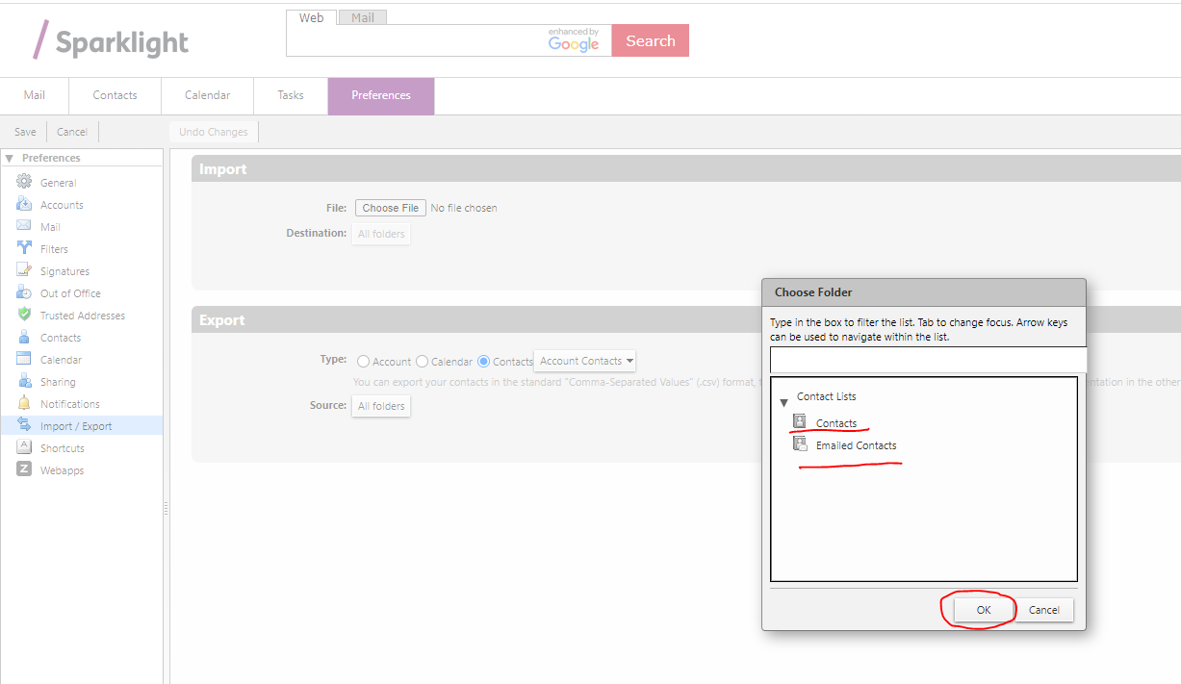This screenshot has width=1181, height=684.
Task: Select the Accounts icon in sidebar
Action: point(24,204)
